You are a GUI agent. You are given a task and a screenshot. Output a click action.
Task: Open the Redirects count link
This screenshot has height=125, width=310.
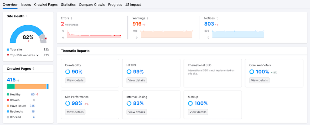pyautogui.click(x=33, y=111)
